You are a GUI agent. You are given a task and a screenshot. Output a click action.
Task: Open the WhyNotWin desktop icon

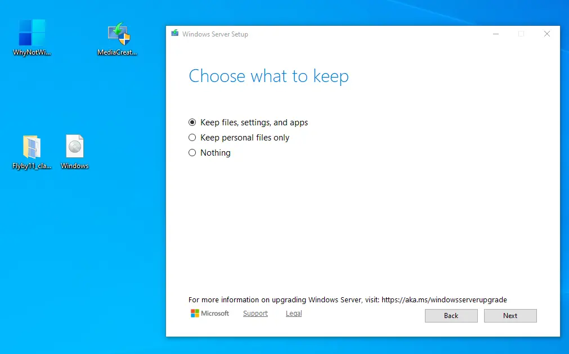point(32,38)
